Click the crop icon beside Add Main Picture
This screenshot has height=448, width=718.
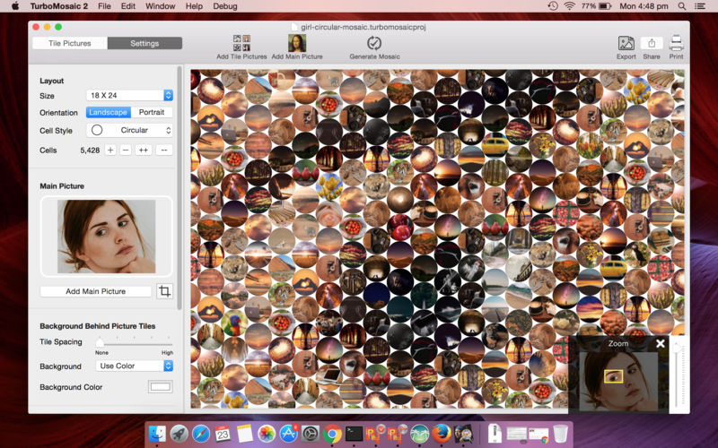pos(164,291)
